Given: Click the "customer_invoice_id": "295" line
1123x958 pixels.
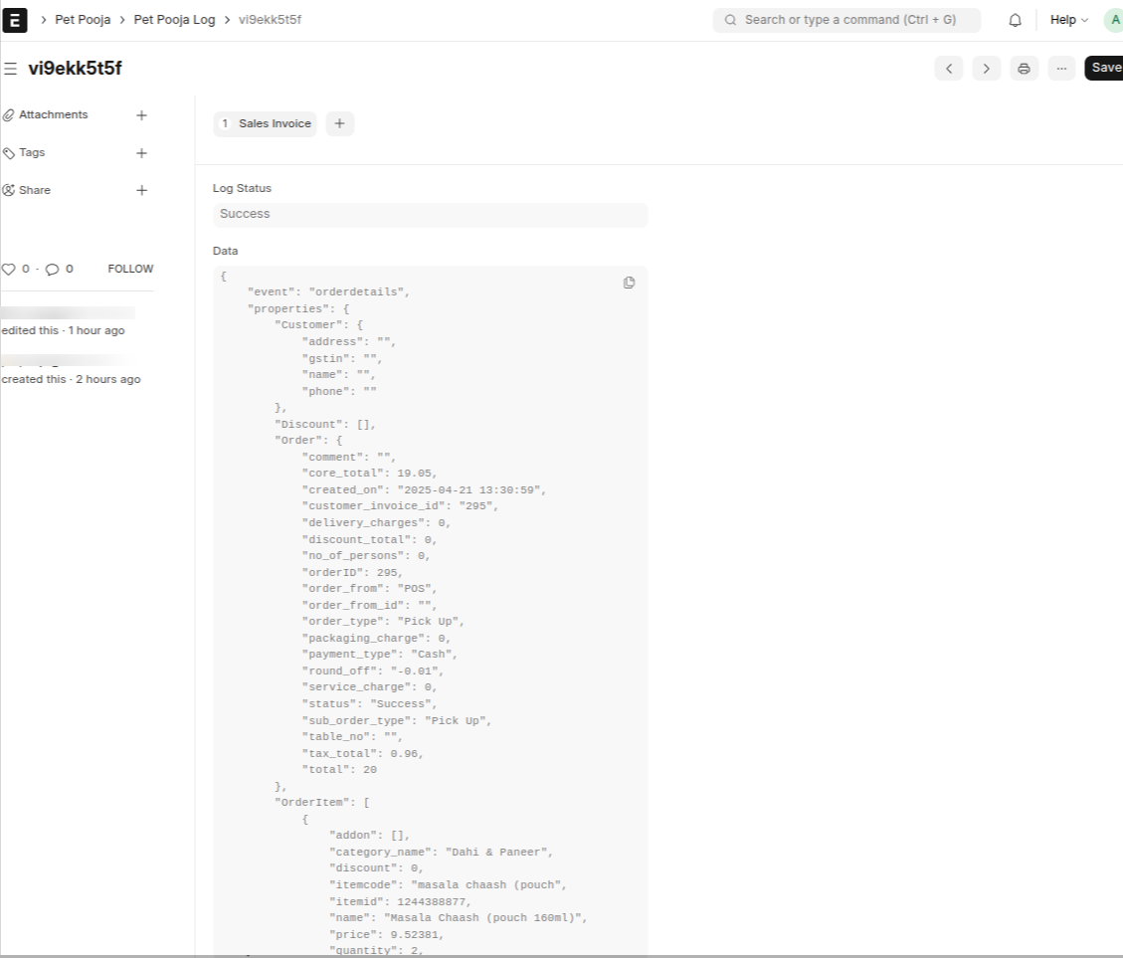Looking at the screenshot, I should 400,506.
